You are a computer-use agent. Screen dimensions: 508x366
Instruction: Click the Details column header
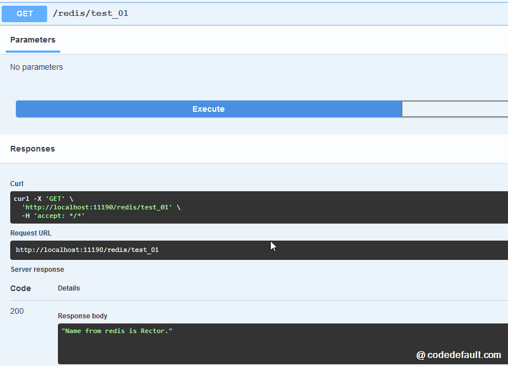click(x=69, y=288)
